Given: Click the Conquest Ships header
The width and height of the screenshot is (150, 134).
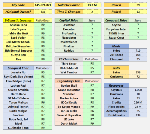Looking at the screenshot, I should tap(116, 20).
